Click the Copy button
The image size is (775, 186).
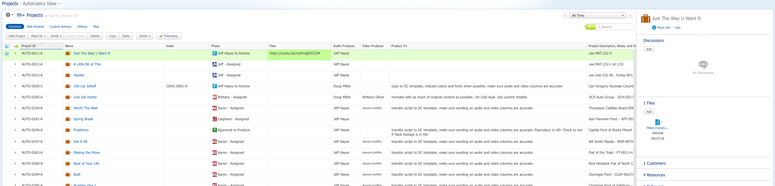click(113, 36)
